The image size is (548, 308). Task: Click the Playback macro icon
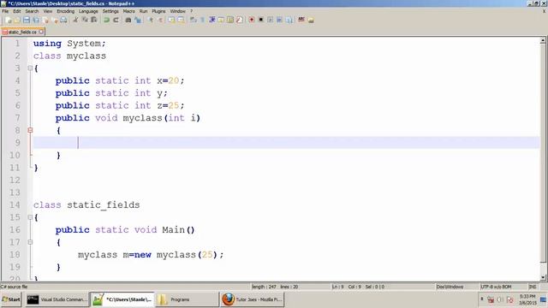click(271, 20)
